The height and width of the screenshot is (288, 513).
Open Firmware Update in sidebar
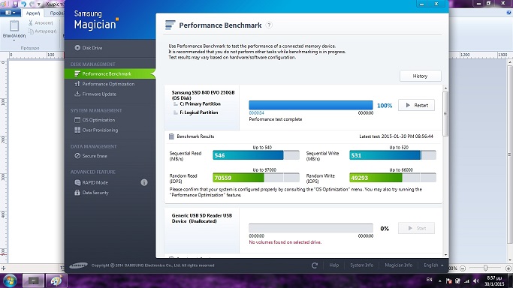(x=95, y=94)
